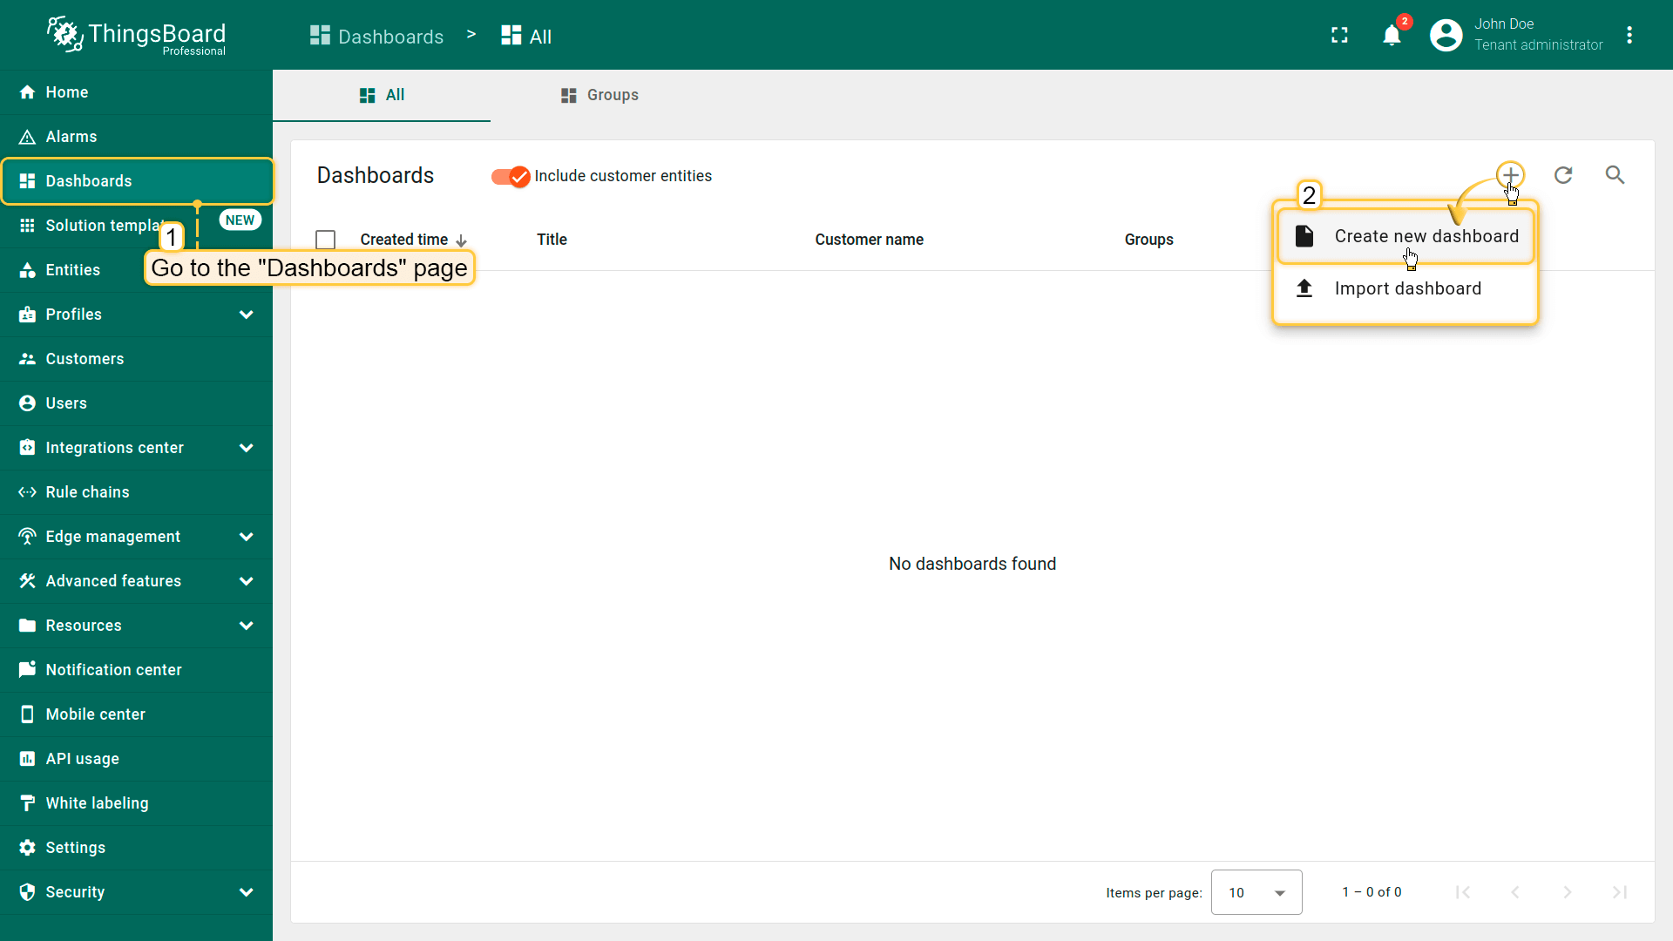
Task: Switch to the Groups tab
Action: click(599, 95)
